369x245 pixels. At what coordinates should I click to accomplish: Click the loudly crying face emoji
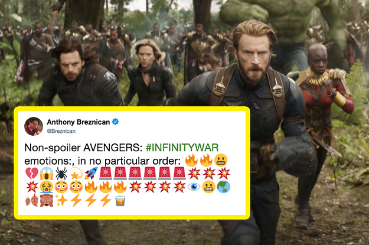pyautogui.click(x=47, y=187)
